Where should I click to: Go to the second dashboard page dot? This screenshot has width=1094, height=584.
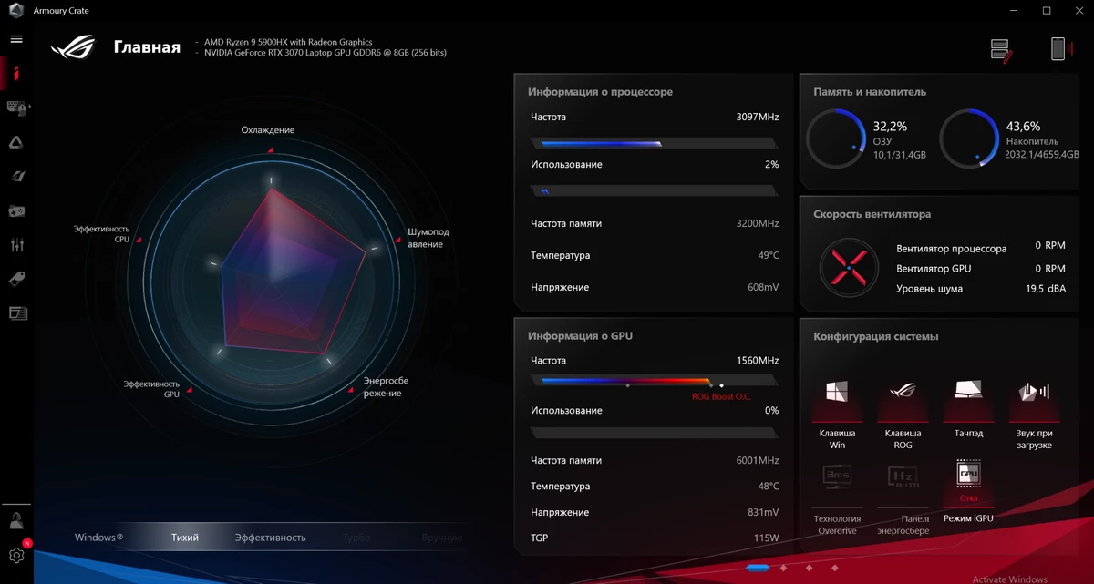[783, 568]
